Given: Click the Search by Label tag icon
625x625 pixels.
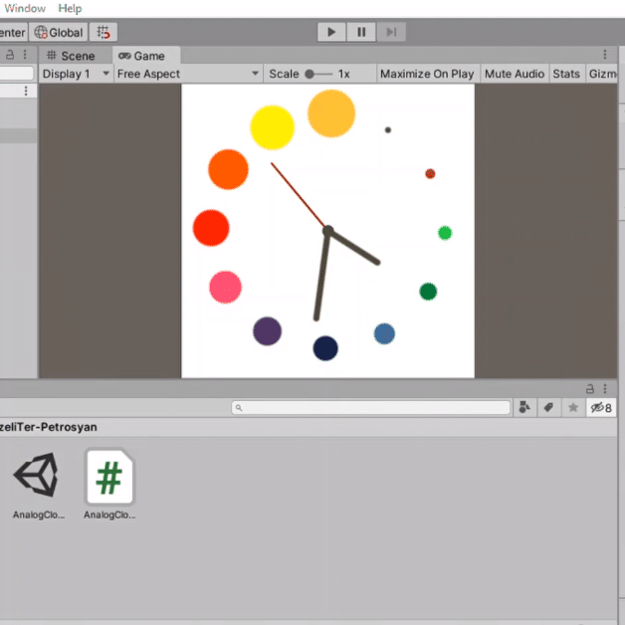Looking at the screenshot, I should pyautogui.click(x=548, y=408).
